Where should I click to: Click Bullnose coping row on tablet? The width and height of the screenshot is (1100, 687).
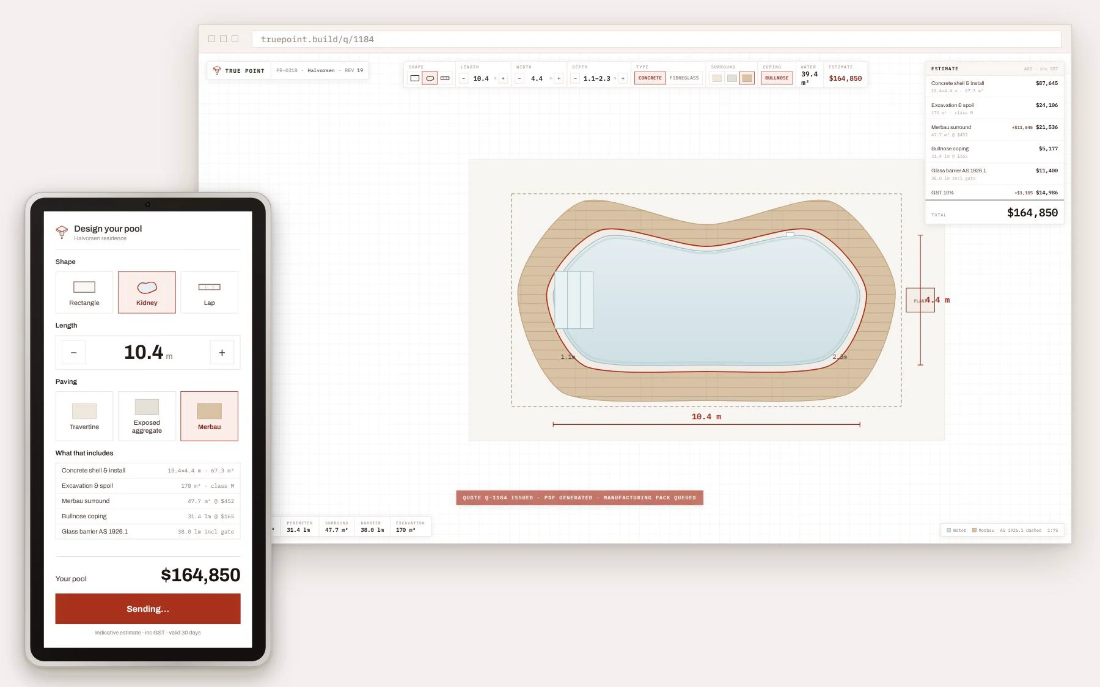(148, 516)
